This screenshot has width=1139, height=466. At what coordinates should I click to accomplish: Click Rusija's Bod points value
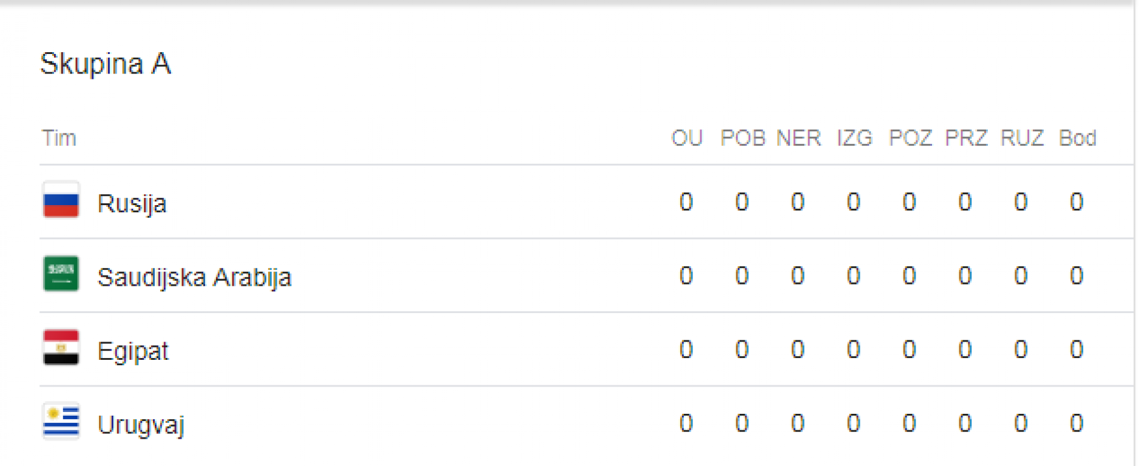coord(1076,201)
